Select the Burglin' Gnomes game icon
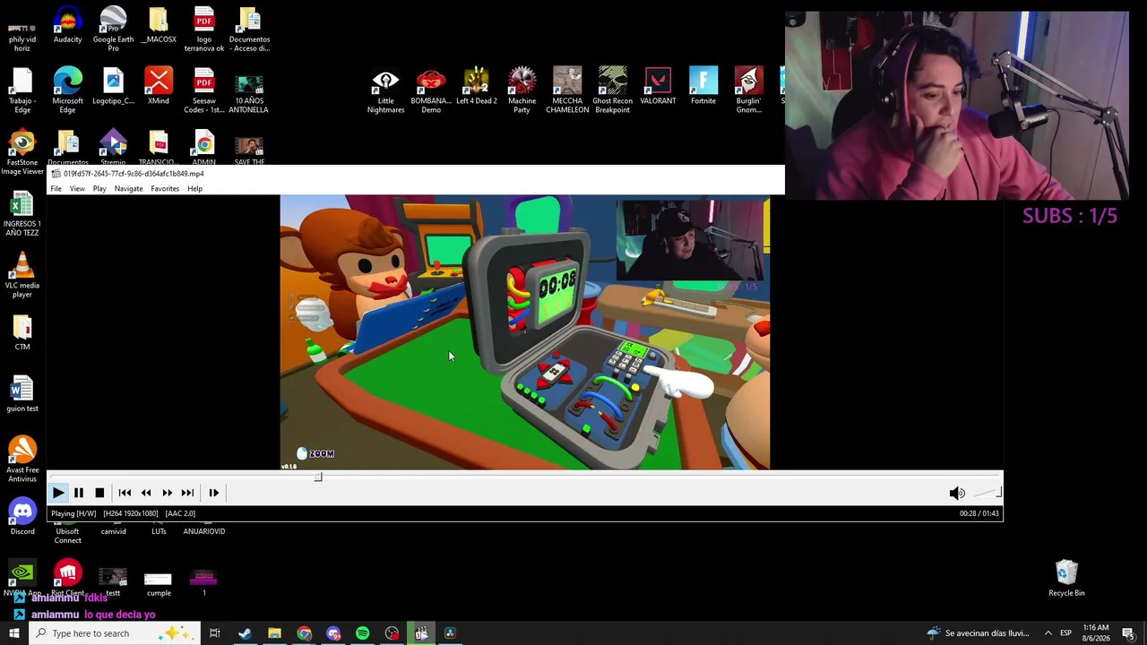 tap(749, 90)
